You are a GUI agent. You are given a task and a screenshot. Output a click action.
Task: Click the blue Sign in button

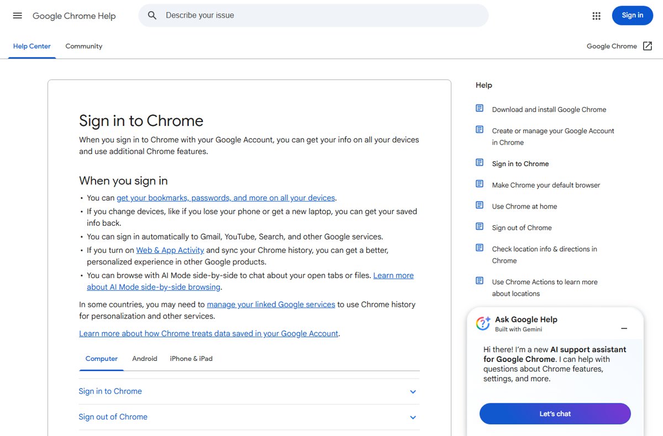click(633, 15)
